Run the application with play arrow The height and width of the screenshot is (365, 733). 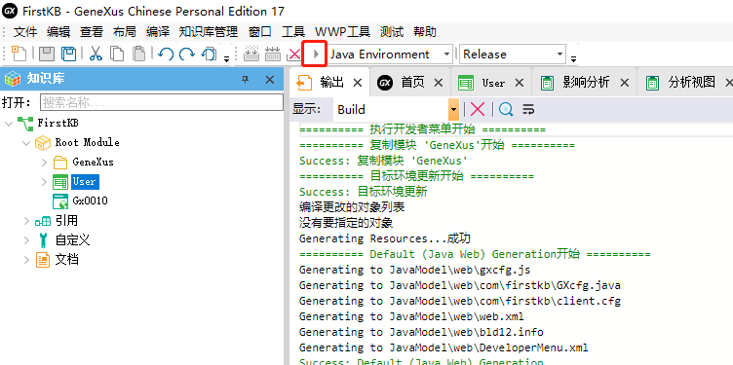[x=316, y=55]
